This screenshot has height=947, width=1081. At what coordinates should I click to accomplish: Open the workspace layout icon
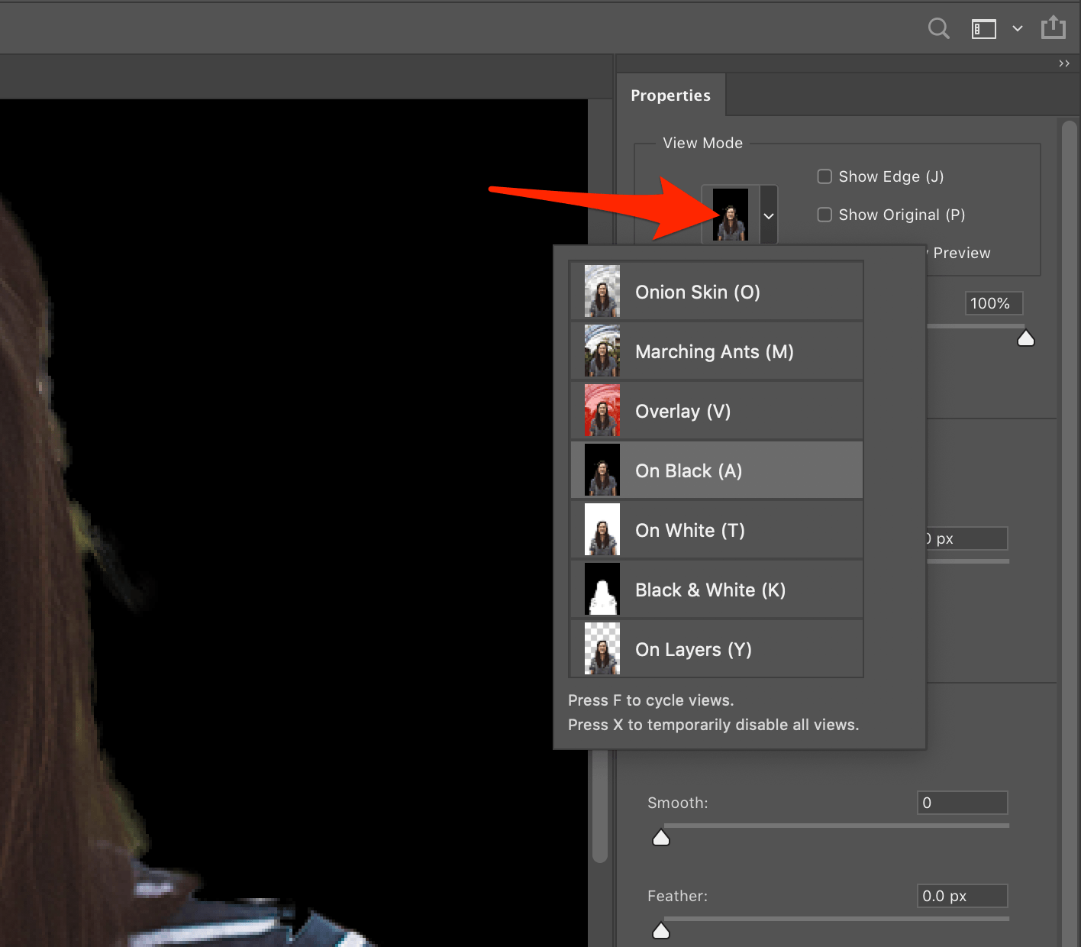pyautogui.click(x=983, y=29)
